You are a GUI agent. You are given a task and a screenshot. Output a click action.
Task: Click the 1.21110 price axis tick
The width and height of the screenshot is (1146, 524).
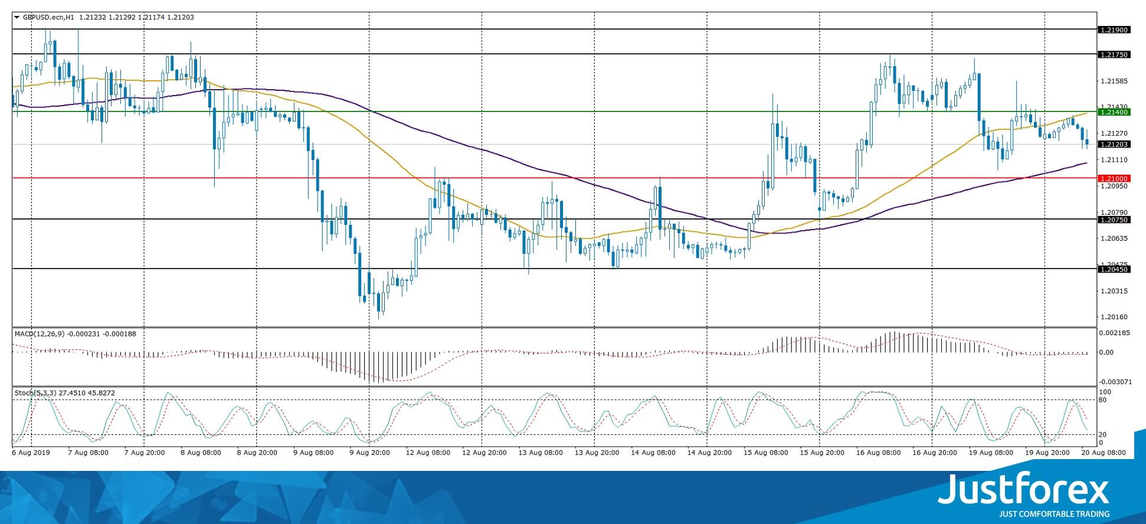pos(1114,160)
